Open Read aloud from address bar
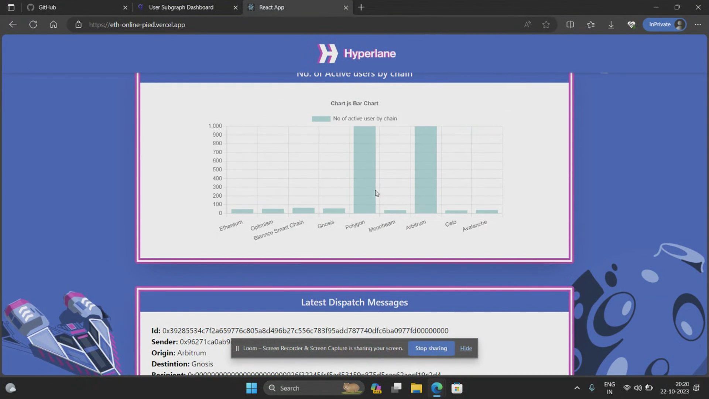Image resolution: width=709 pixels, height=399 pixels. coord(528,25)
